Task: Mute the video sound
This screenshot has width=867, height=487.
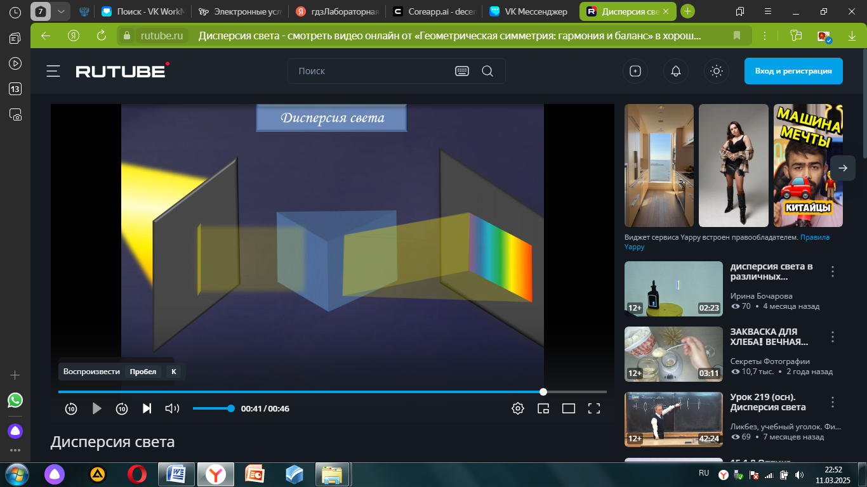Action: pyautogui.click(x=172, y=408)
